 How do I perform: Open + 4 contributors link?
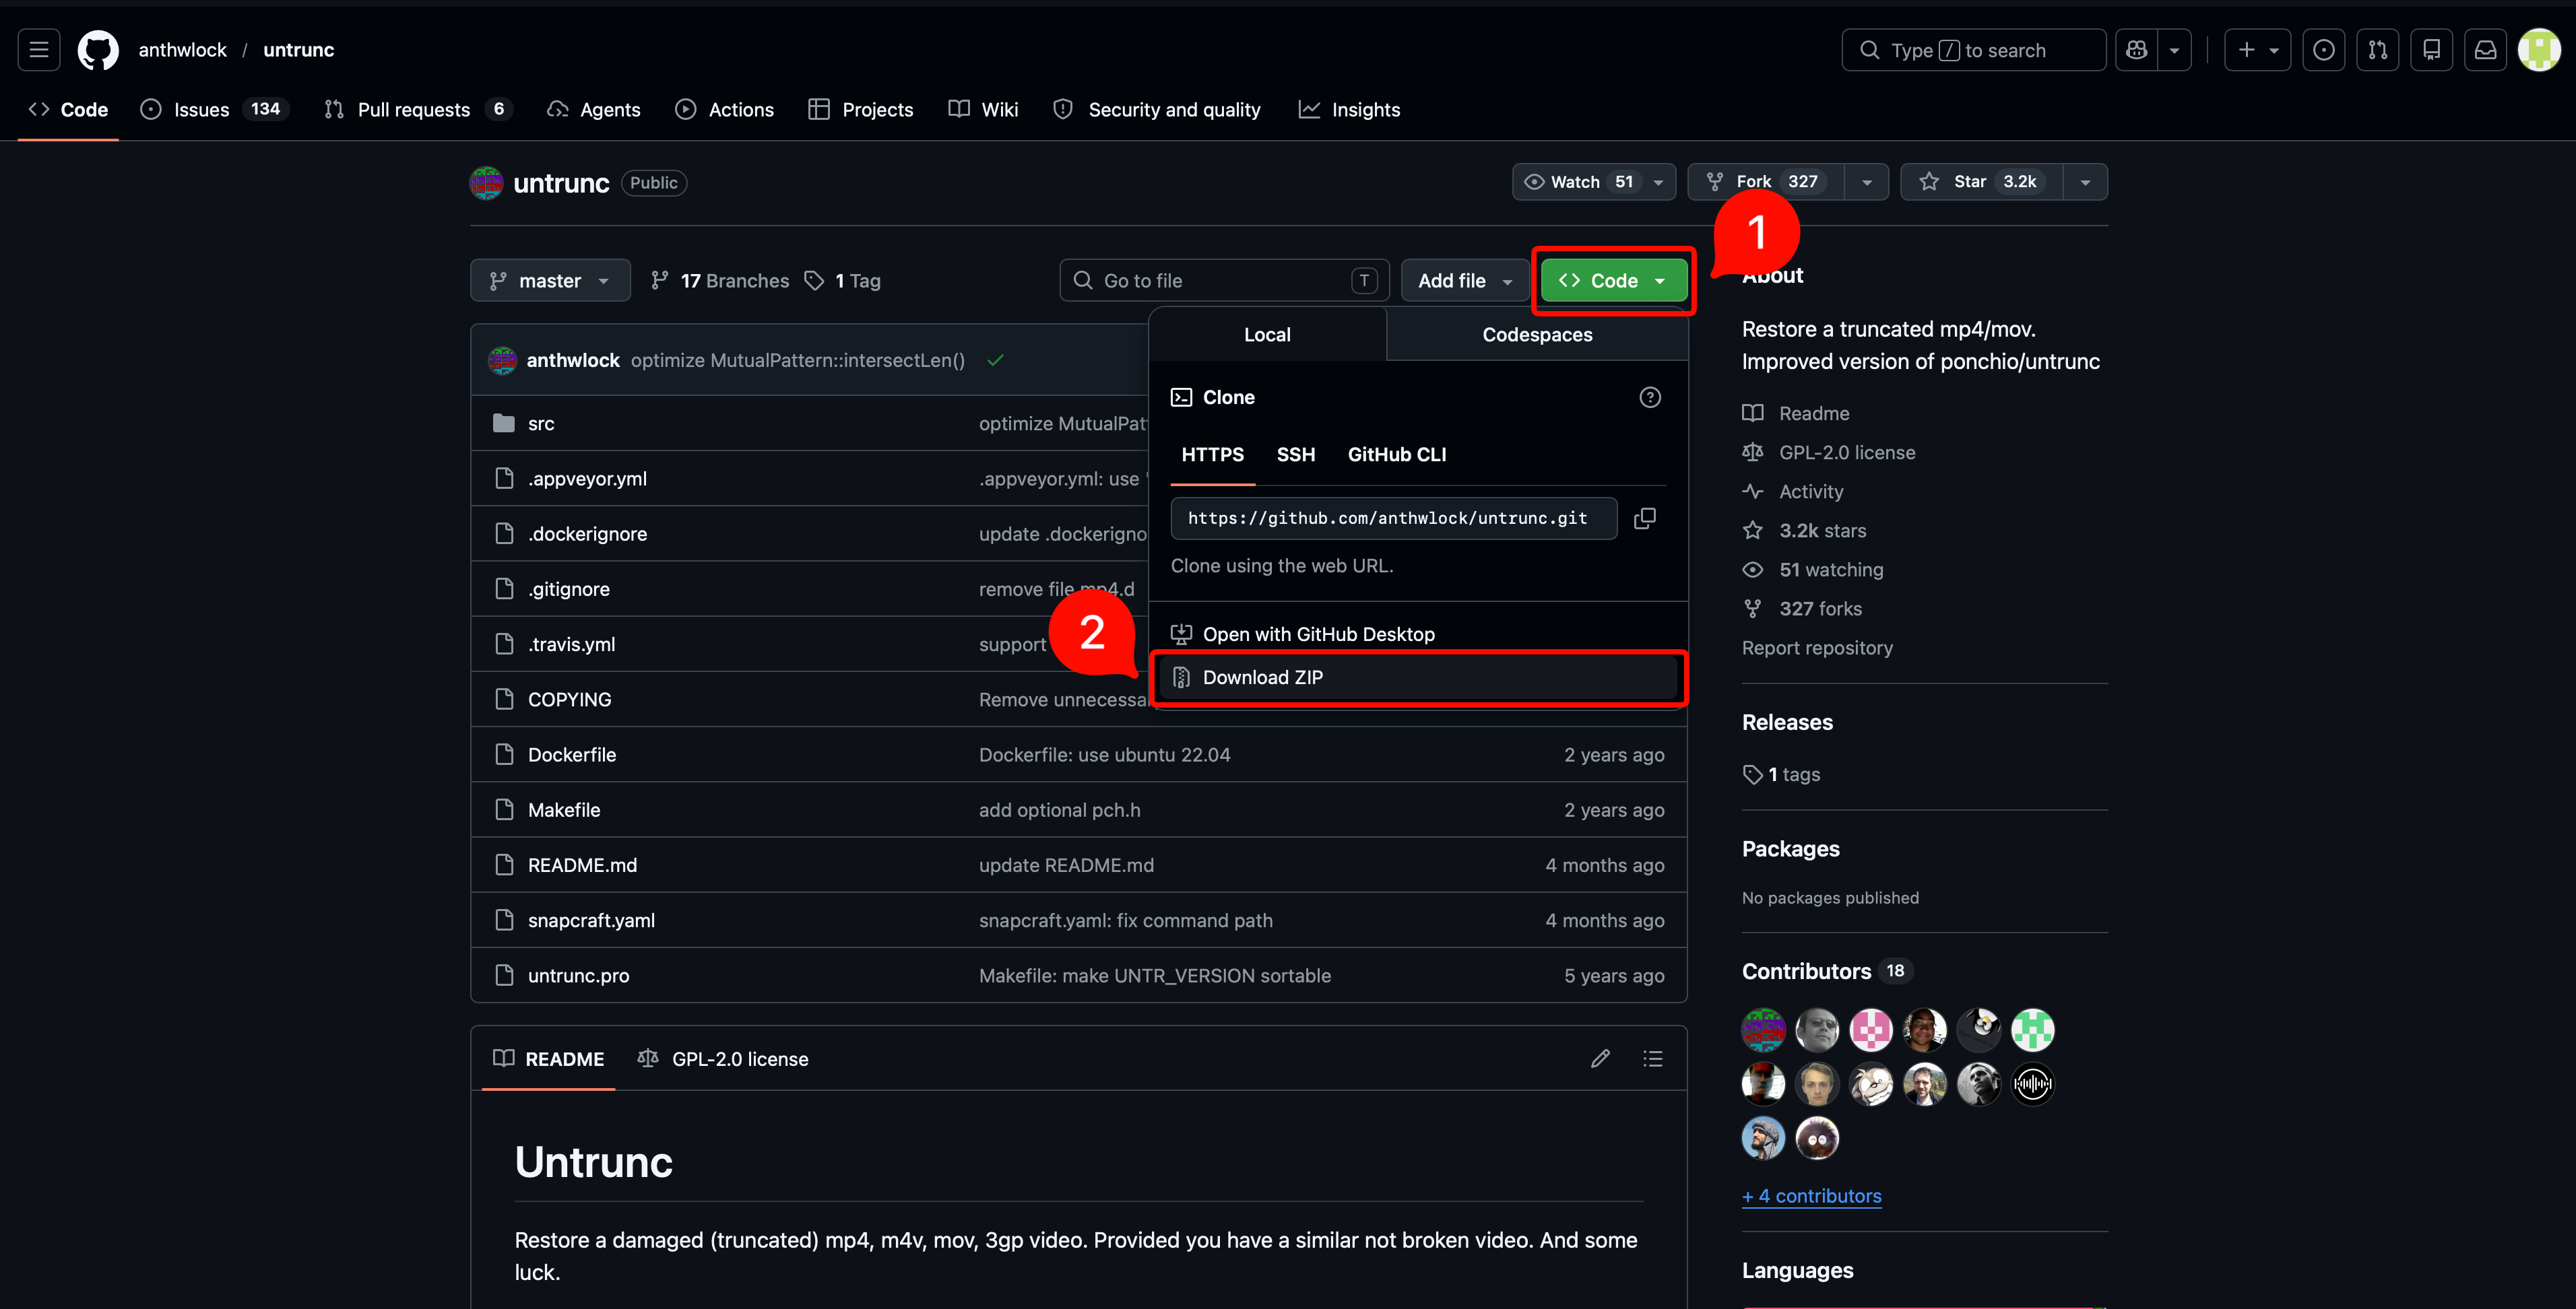pos(1811,1196)
